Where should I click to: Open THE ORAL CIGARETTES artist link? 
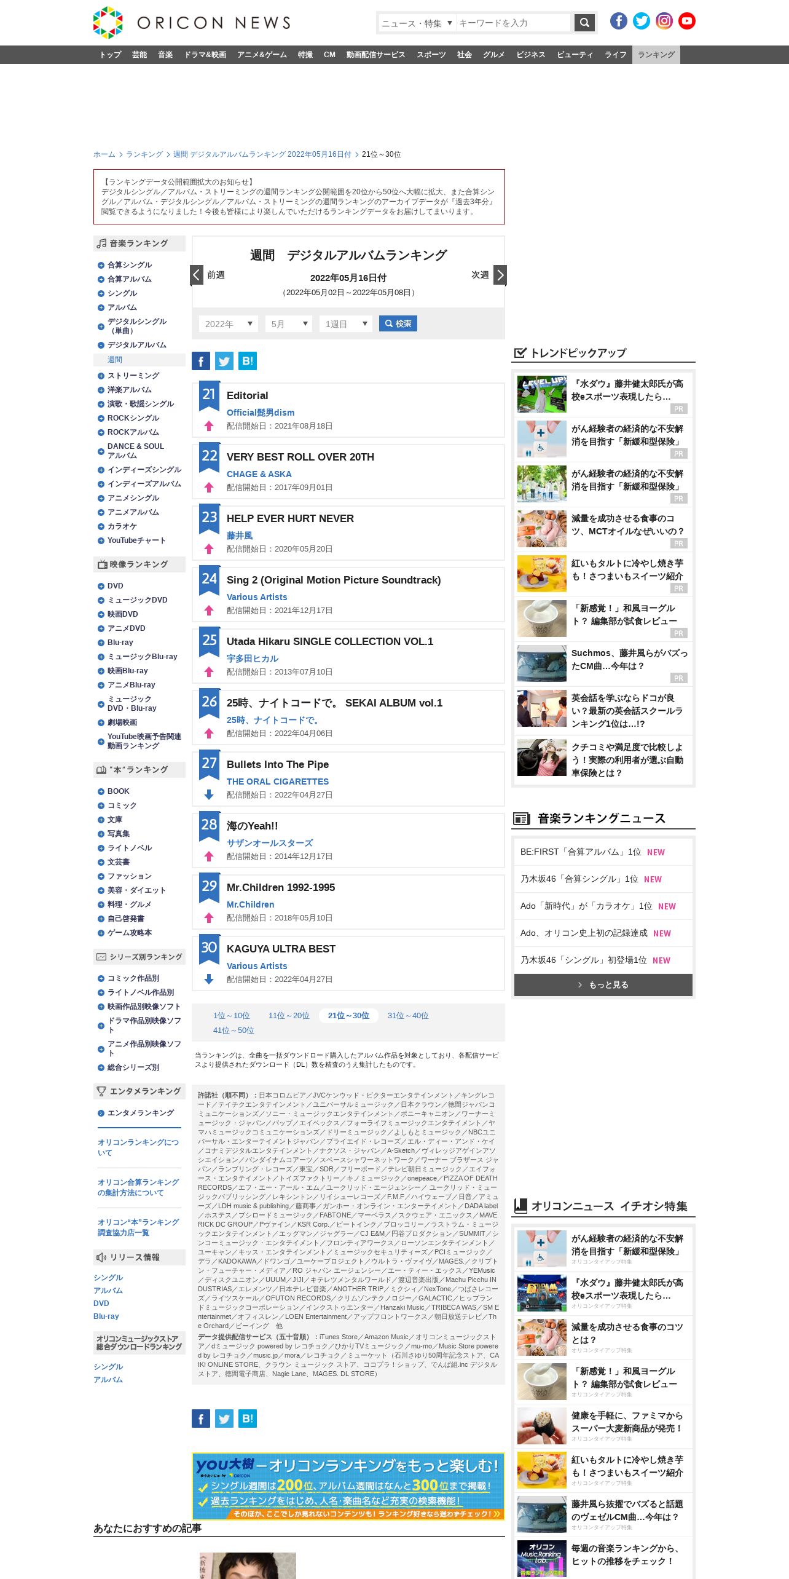point(278,782)
